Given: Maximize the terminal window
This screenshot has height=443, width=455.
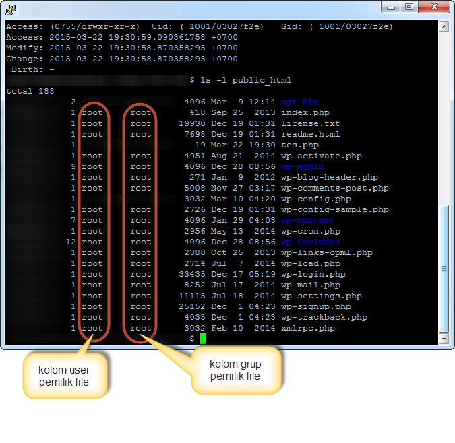Looking at the screenshot, I should 409,7.
